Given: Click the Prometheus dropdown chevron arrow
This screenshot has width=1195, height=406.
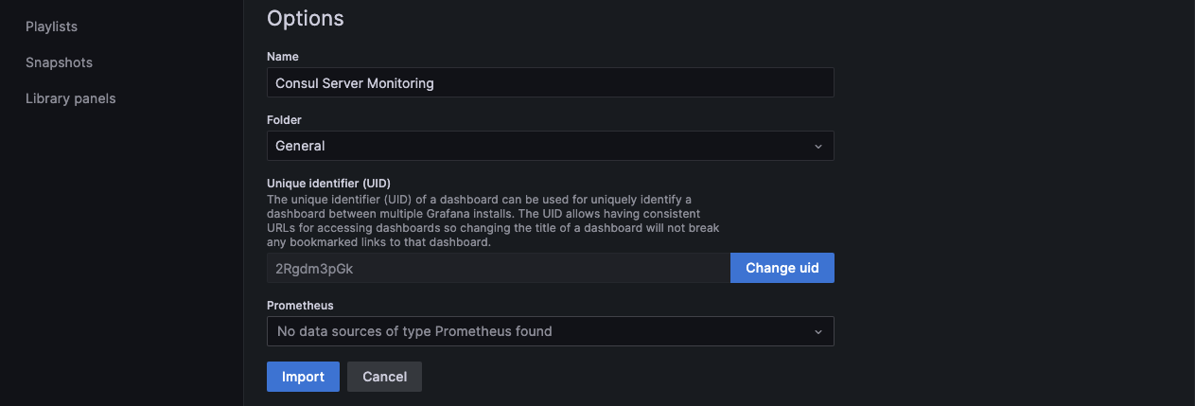Looking at the screenshot, I should click(818, 331).
